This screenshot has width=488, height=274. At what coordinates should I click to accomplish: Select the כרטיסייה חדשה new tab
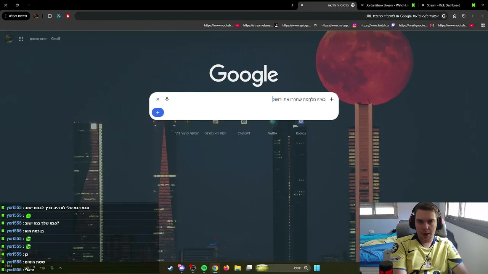click(328, 5)
